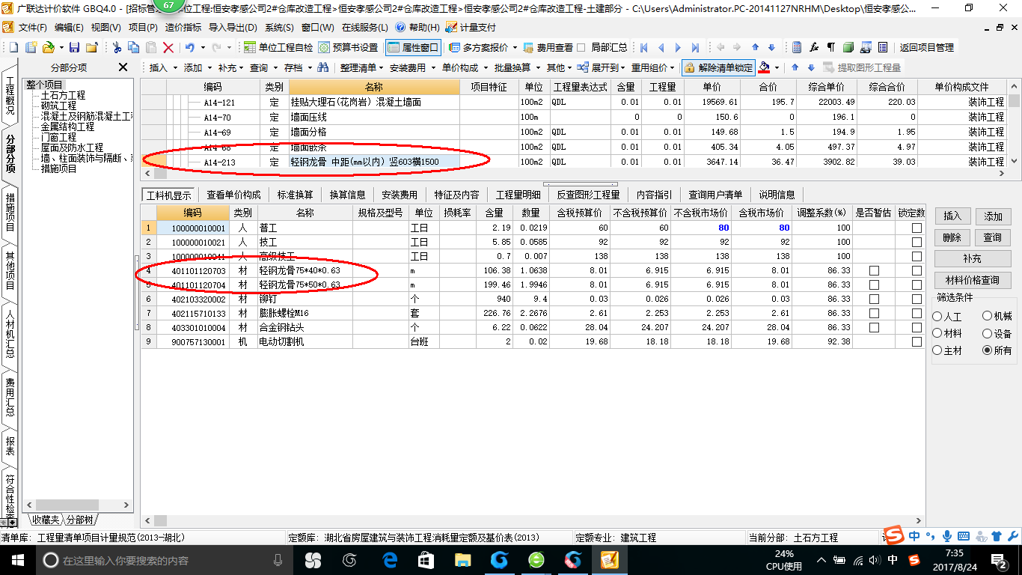Click the 计量支付 menu item
The image size is (1022, 575).
click(471, 27)
